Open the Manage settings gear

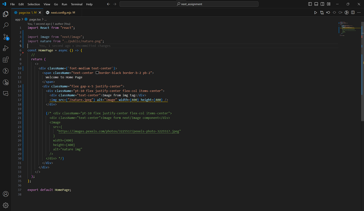(x=6, y=205)
